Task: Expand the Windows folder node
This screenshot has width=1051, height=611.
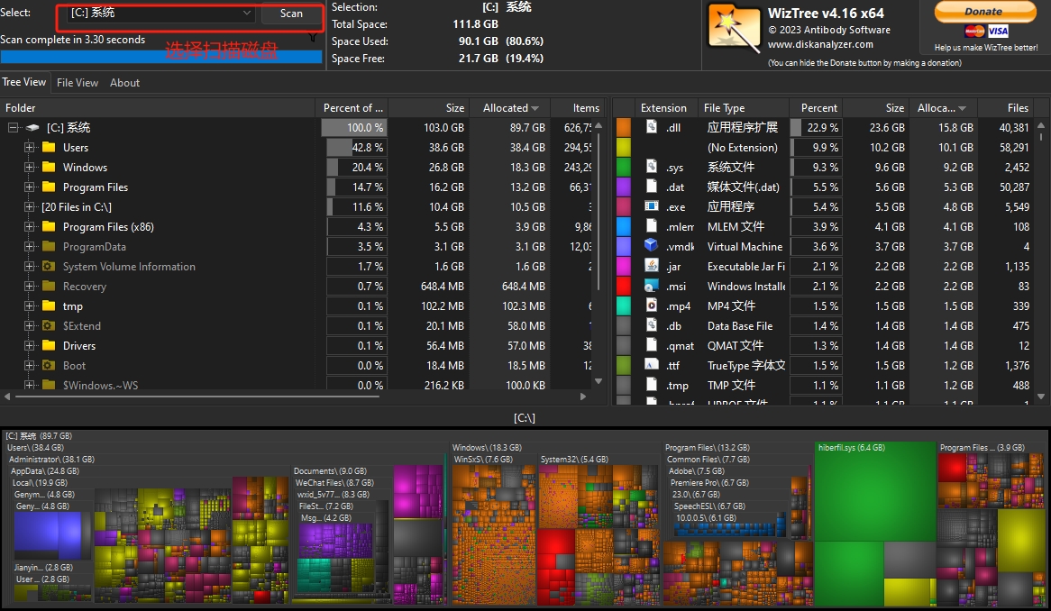Action: click(x=30, y=168)
